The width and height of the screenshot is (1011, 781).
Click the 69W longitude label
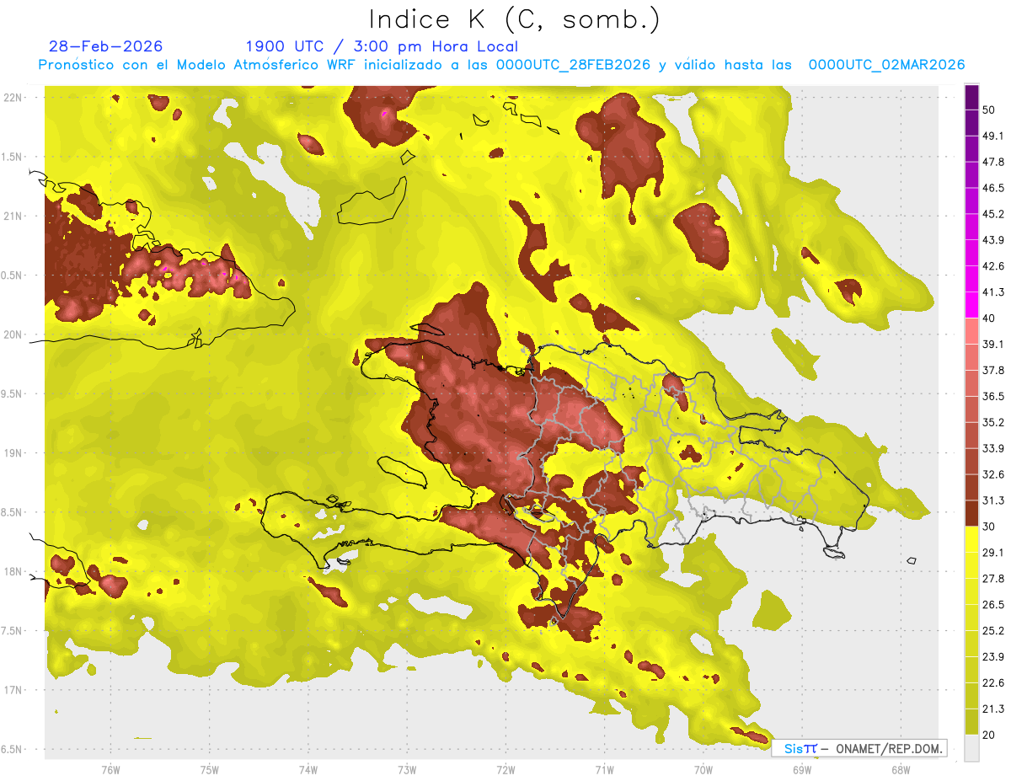point(801,769)
